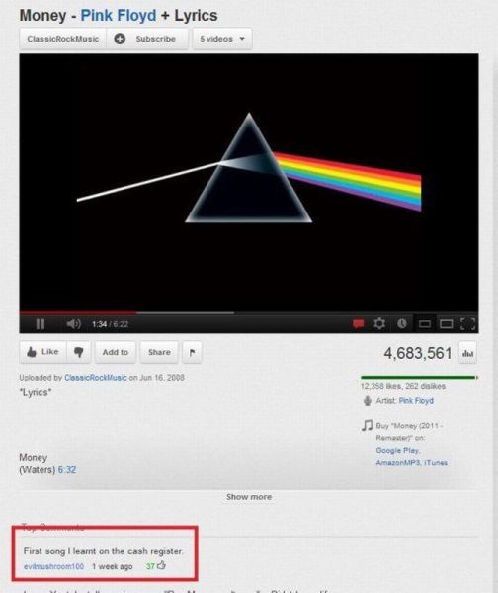Open ClassicRockMusic channel button

pos(63,39)
